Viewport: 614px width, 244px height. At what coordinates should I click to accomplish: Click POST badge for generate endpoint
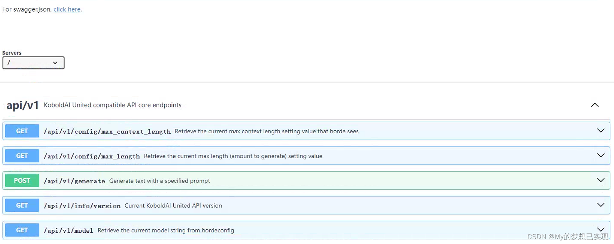(x=22, y=180)
